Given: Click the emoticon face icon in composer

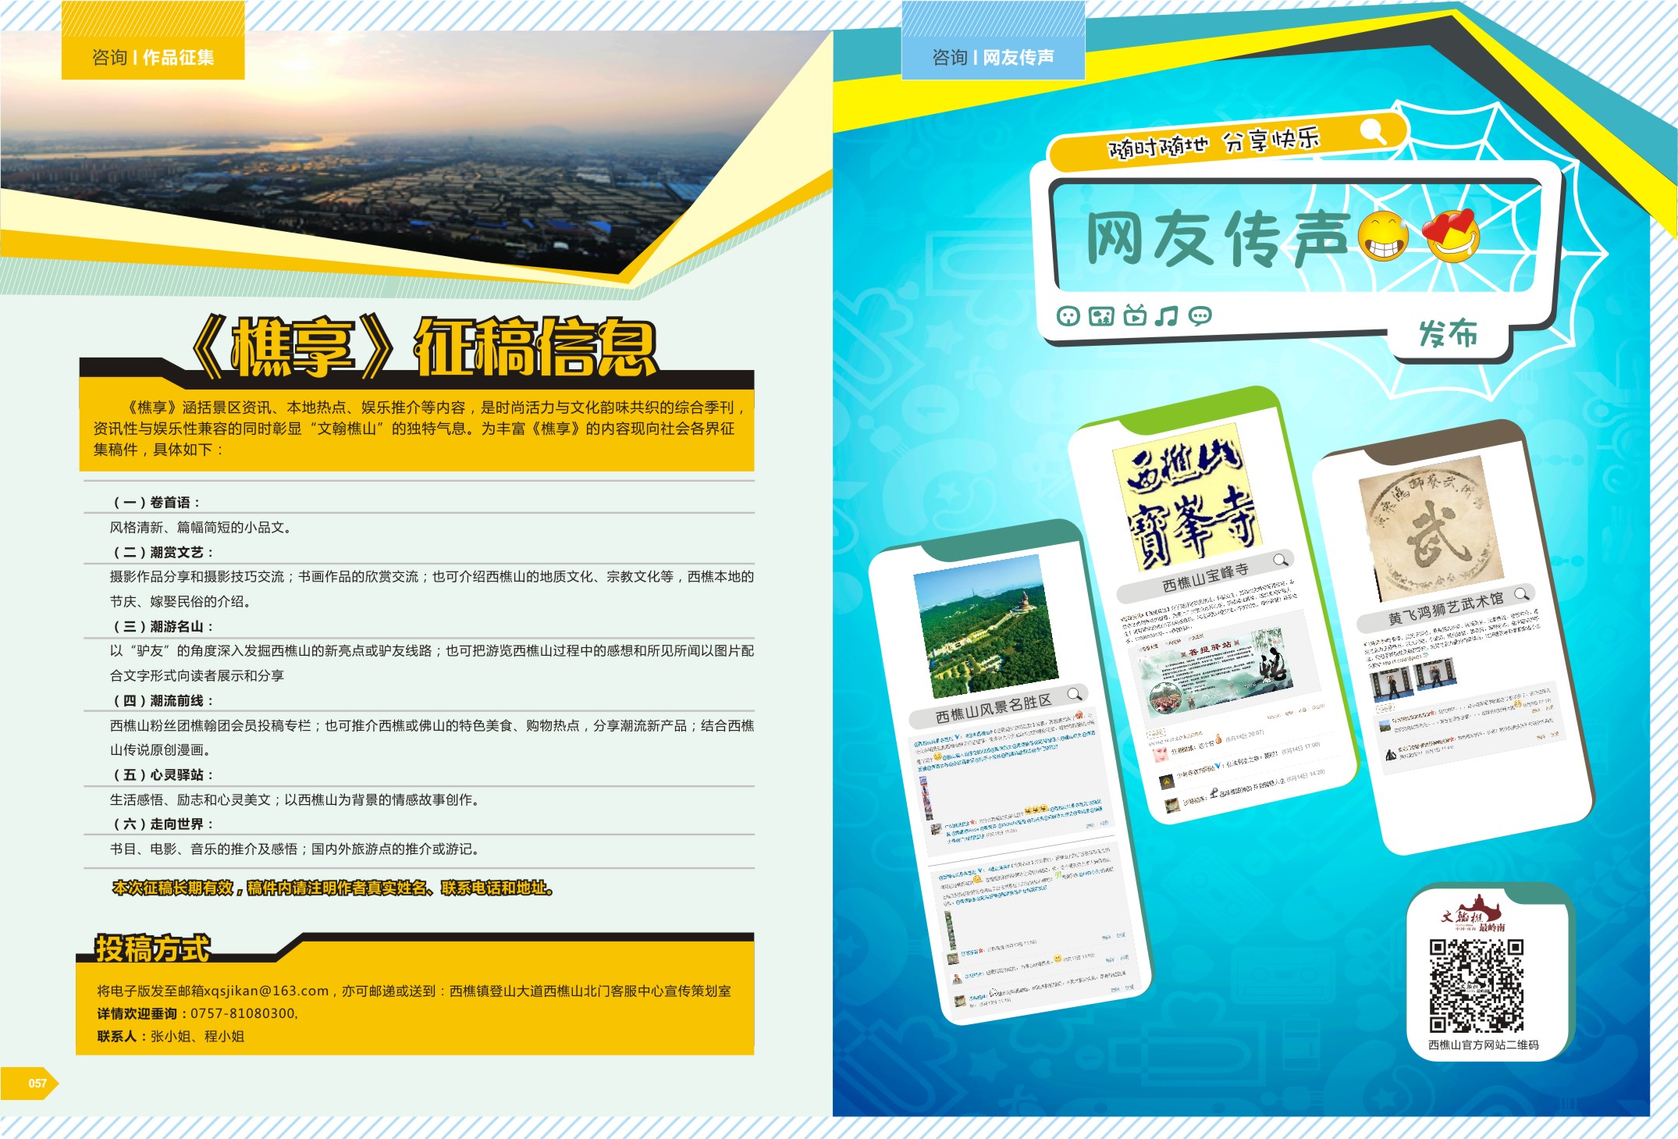Looking at the screenshot, I should tap(1068, 316).
